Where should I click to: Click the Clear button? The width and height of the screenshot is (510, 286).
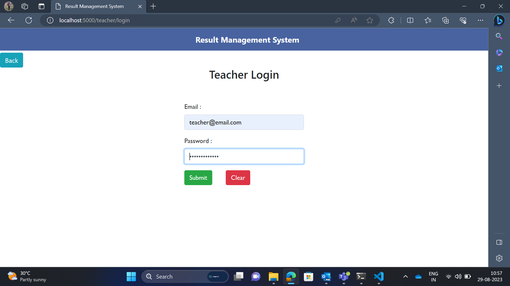(x=238, y=178)
